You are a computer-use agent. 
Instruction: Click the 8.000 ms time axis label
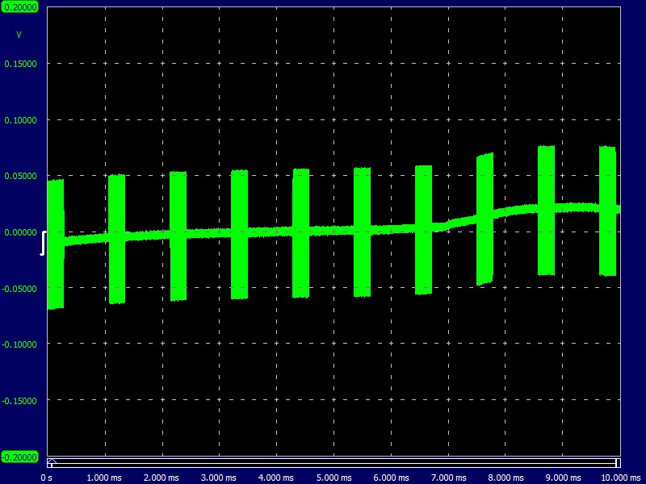click(506, 478)
